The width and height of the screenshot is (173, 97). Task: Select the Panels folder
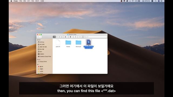68,42
